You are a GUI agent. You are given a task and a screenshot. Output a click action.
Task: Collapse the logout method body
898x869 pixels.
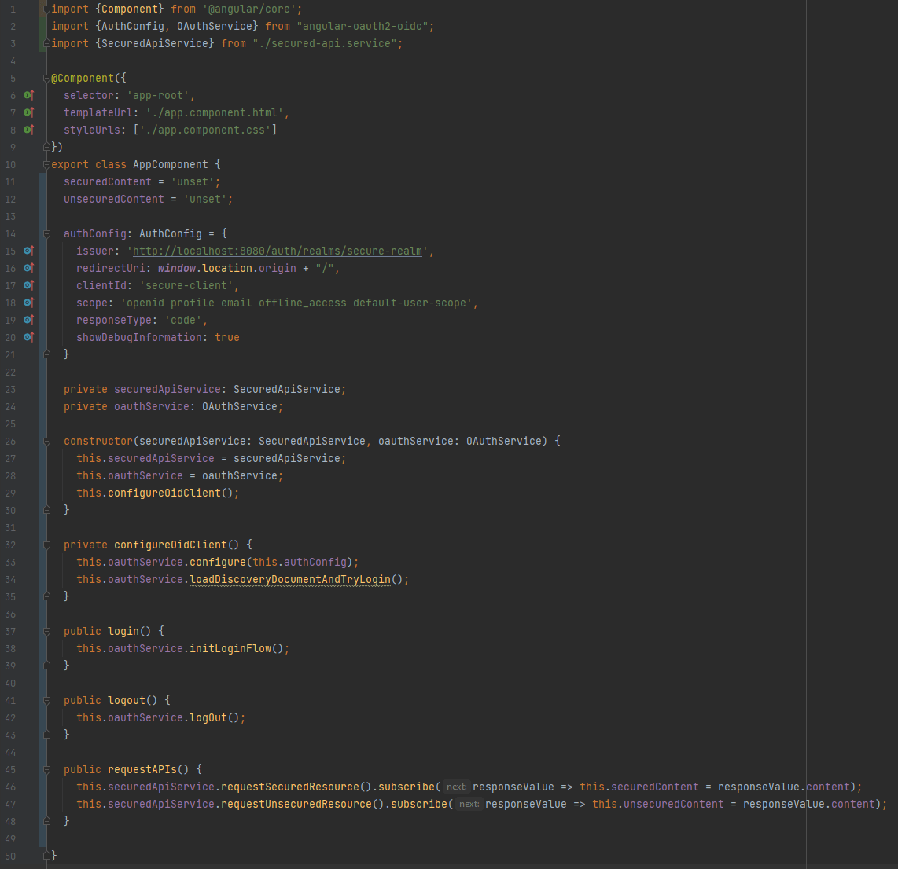click(46, 700)
